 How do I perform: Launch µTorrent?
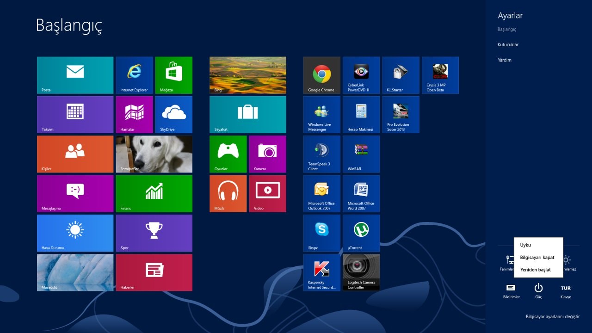point(361,233)
